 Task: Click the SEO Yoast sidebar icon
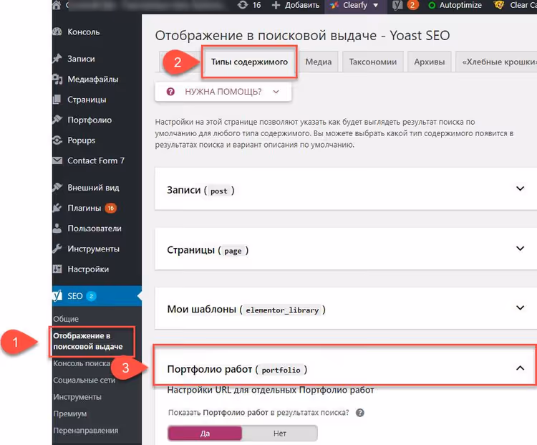tap(57, 295)
